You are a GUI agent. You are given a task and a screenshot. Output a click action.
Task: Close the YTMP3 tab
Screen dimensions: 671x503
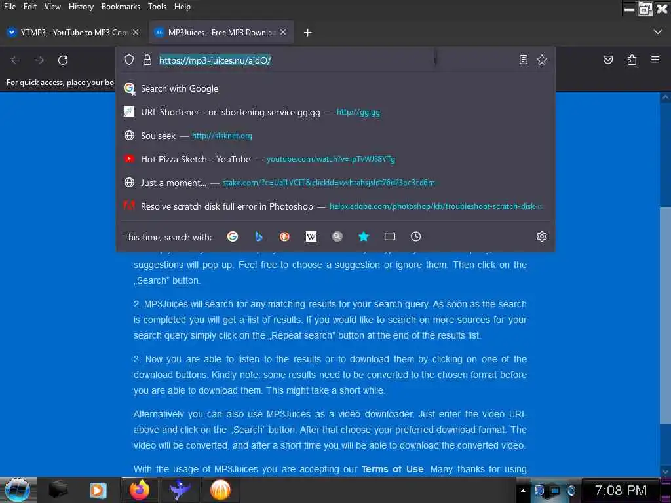tap(136, 32)
